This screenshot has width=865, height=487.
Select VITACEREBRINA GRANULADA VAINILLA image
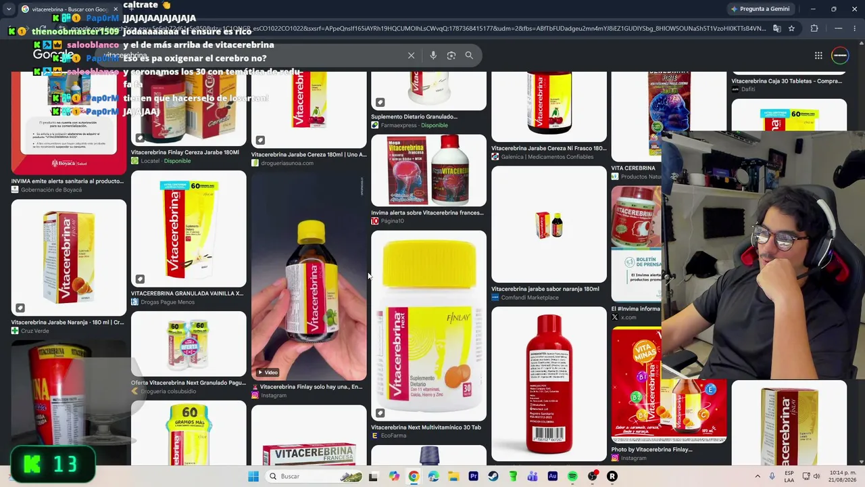coord(189,229)
